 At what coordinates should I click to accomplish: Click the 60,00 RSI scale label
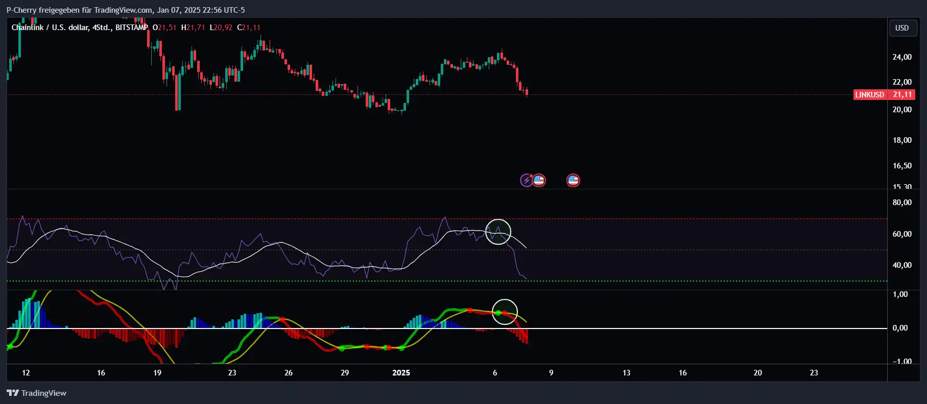coord(902,234)
